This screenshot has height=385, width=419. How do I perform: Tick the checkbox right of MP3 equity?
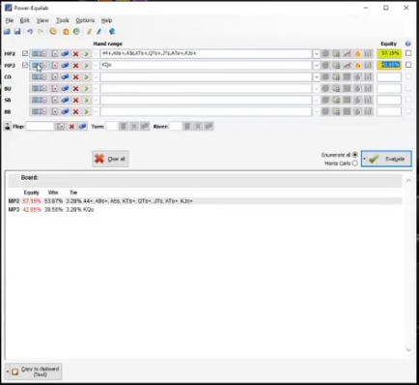pyautogui.click(x=408, y=65)
